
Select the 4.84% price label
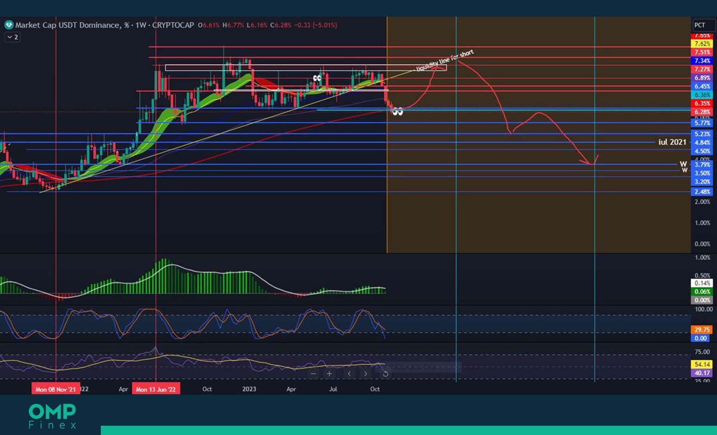pos(702,142)
